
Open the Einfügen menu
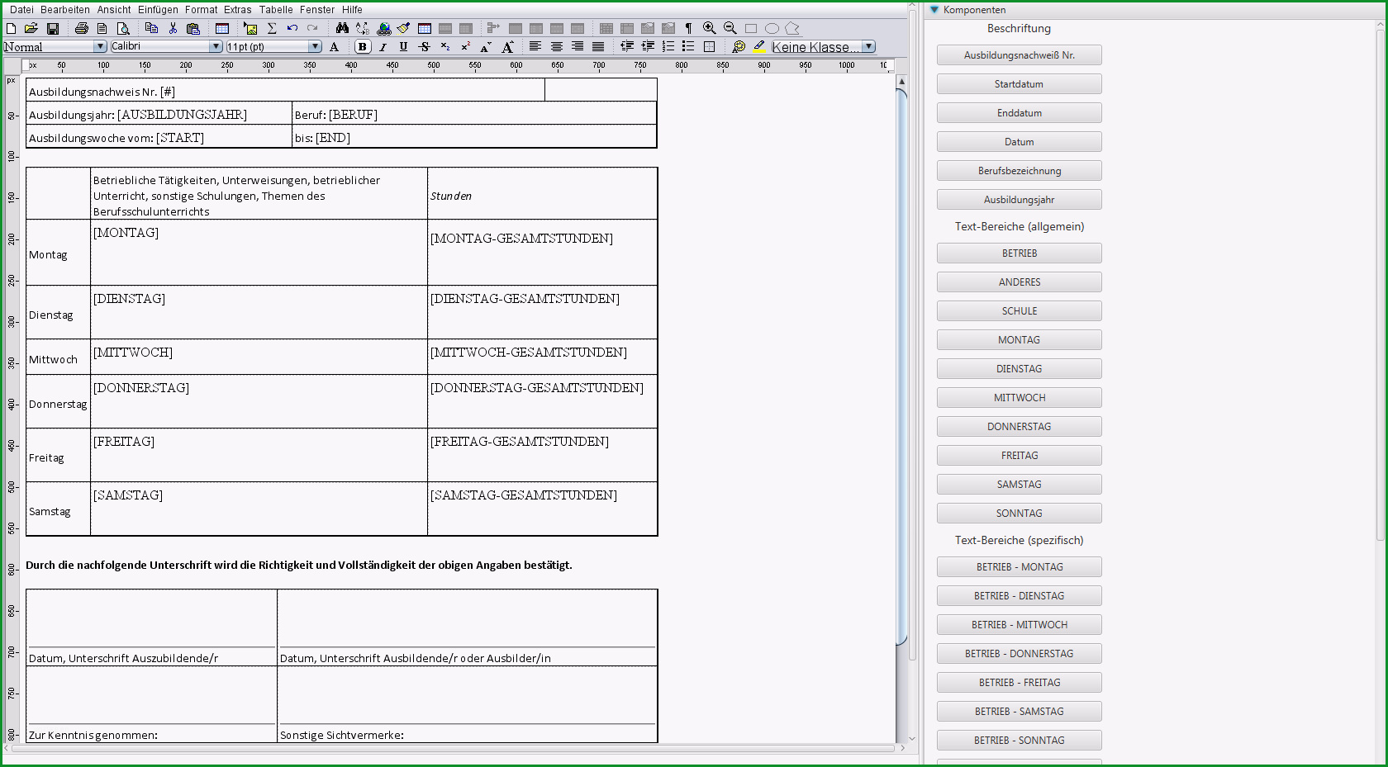158,10
